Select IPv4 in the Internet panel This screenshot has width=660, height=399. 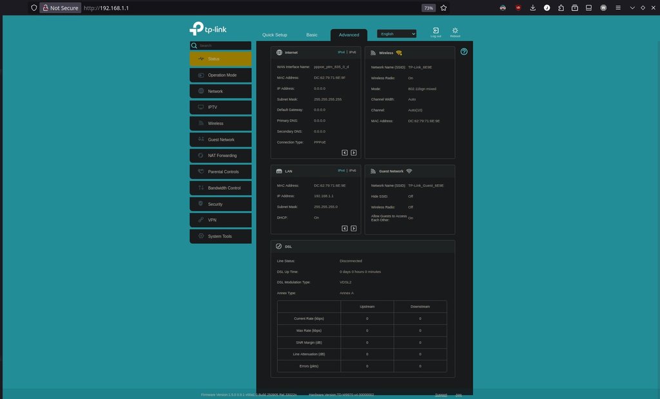coord(342,52)
